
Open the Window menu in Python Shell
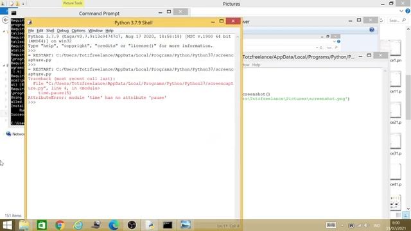96,31
